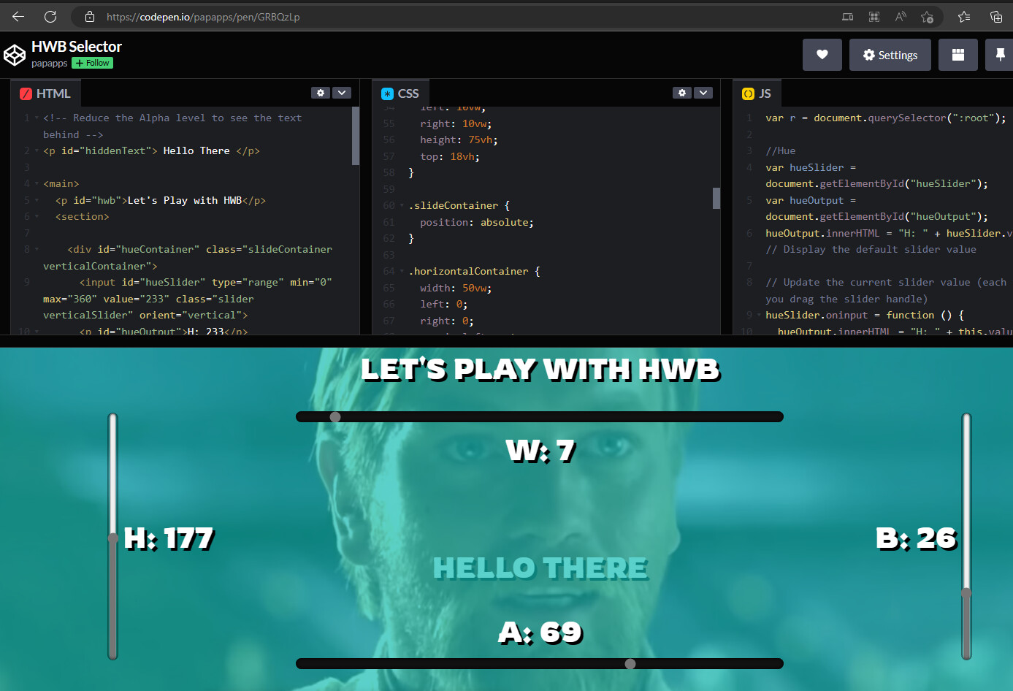
Task: Click '//Hue' comment in JS editor
Action: tap(781, 150)
